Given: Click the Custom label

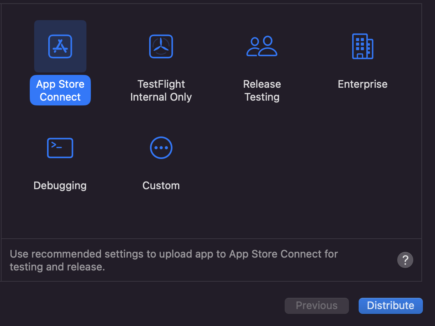Looking at the screenshot, I should pos(161,186).
